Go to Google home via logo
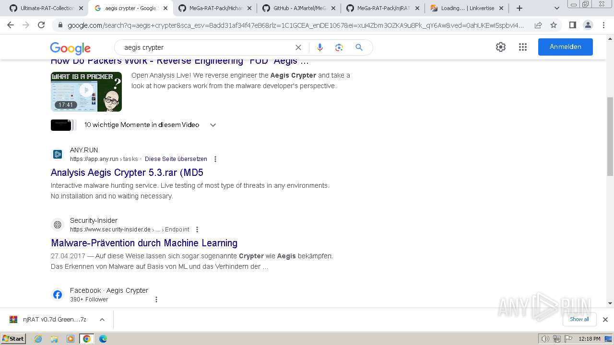The height and width of the screenshot is (345, 614). point(70,48)
